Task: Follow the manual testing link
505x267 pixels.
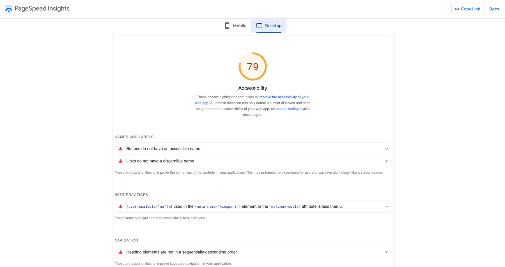Action: [x=287, y=109]
